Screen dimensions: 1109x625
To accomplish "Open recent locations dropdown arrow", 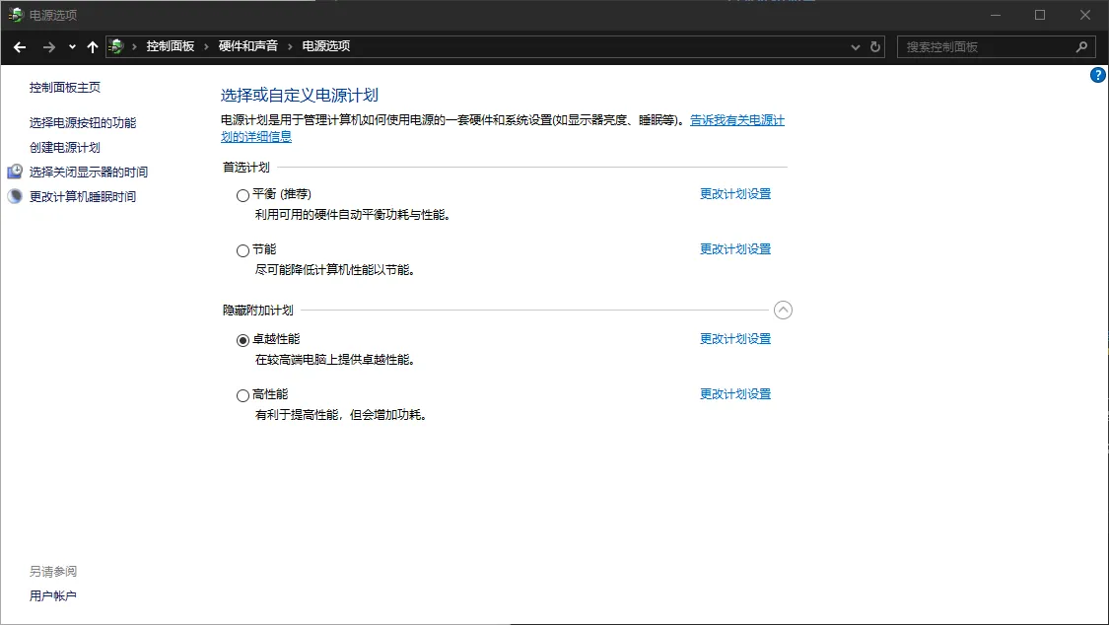I will click(72, 46).
